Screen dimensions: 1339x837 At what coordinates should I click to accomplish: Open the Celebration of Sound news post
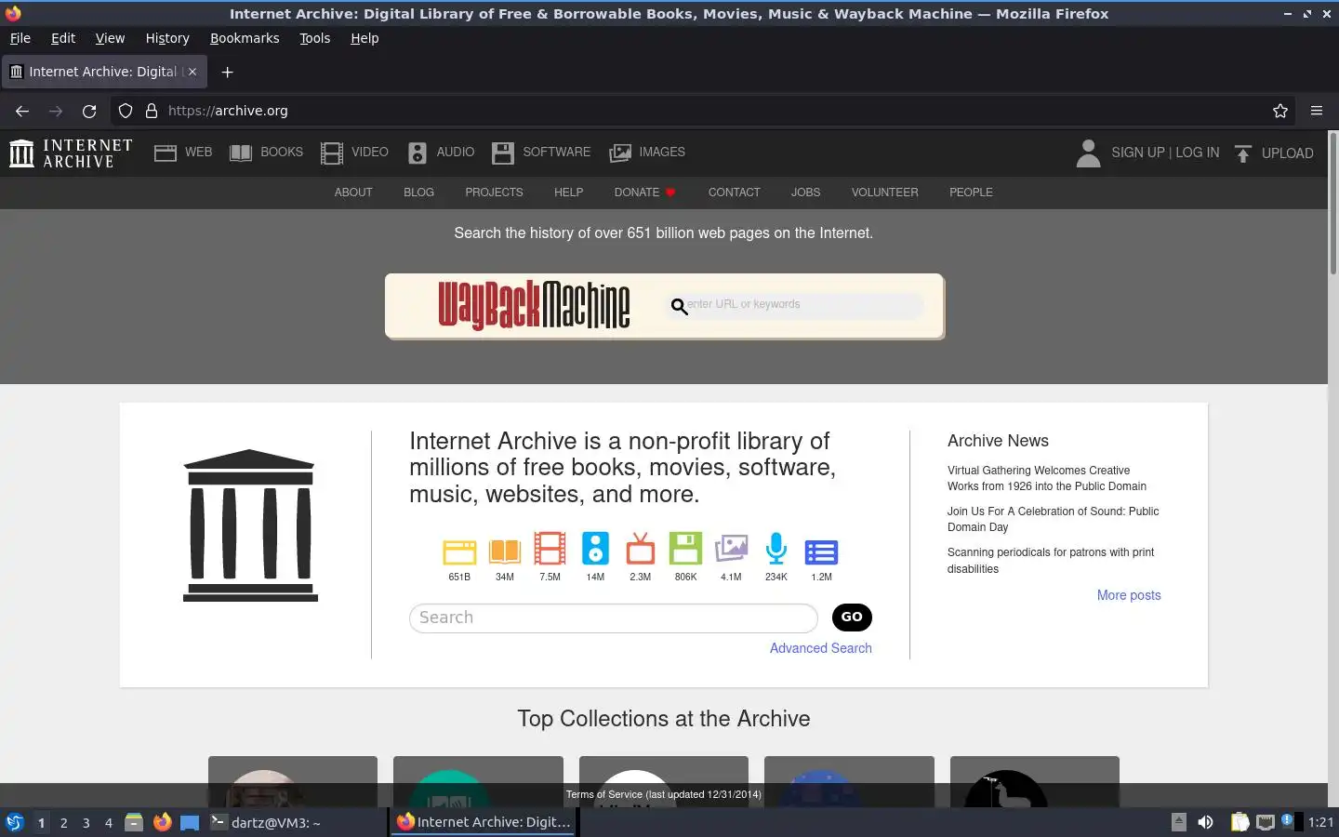1054,519
